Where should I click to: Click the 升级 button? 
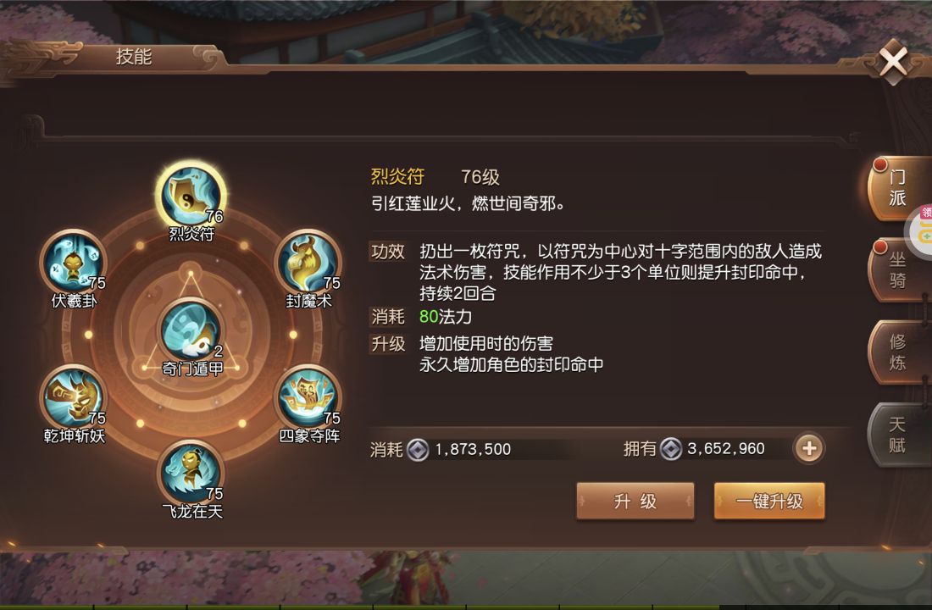635,502
